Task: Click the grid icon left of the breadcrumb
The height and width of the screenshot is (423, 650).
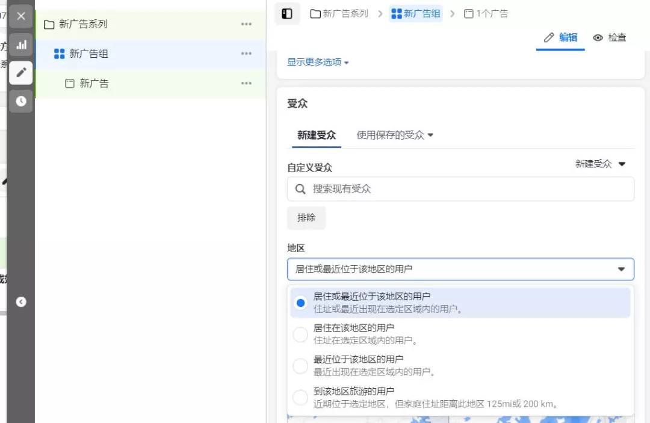Action: click(287, 13)
